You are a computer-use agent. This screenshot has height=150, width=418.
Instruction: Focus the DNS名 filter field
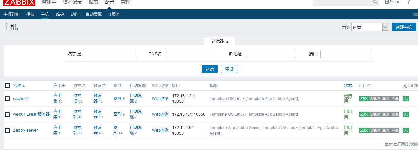click(190, 54)
